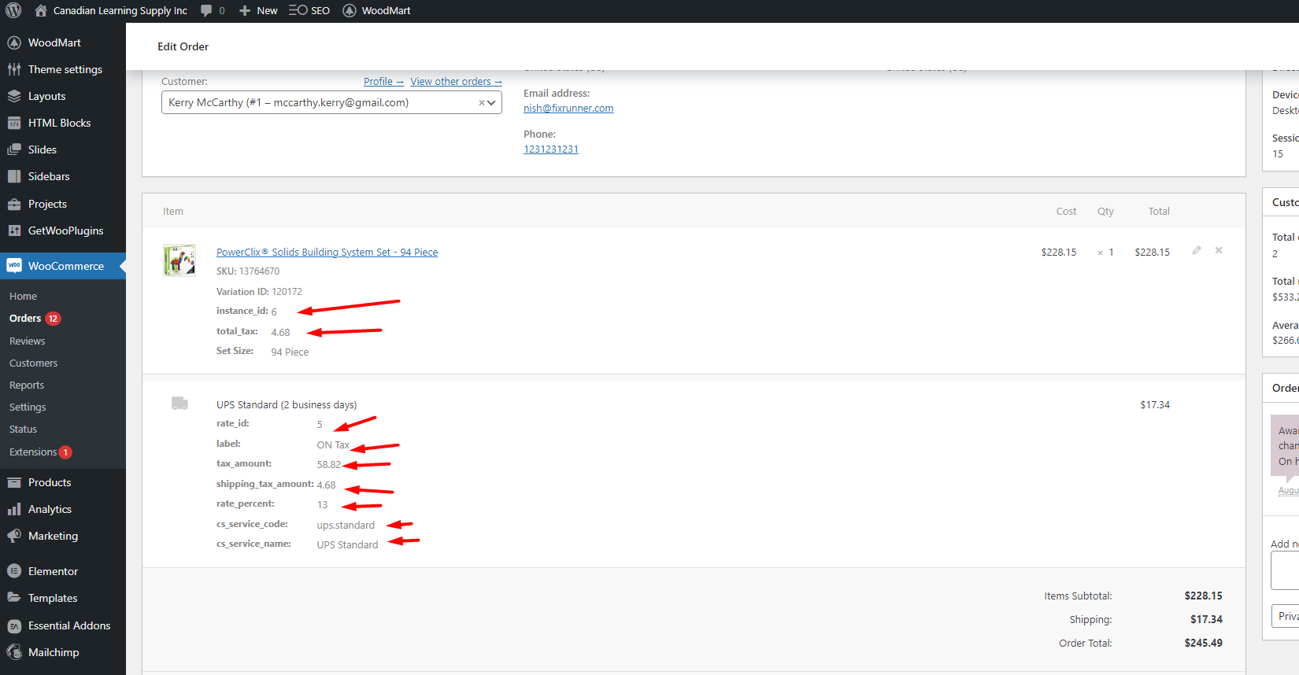Open the Templates folder icon

tap(14, 598)
